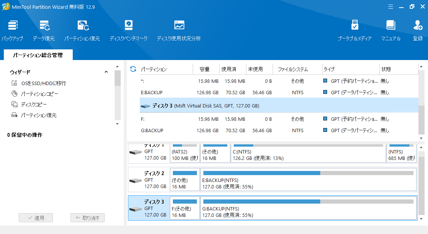
Task: Open the hamburger menu in title bar
Action: tap(391, 7)
